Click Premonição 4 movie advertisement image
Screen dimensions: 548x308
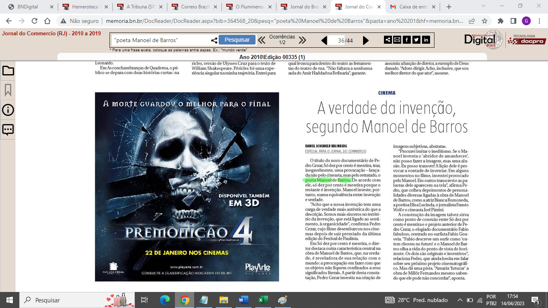coord(187,187)
